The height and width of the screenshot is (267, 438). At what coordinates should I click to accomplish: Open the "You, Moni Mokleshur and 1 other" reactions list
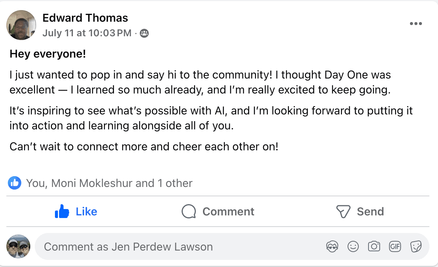[109, 183]
